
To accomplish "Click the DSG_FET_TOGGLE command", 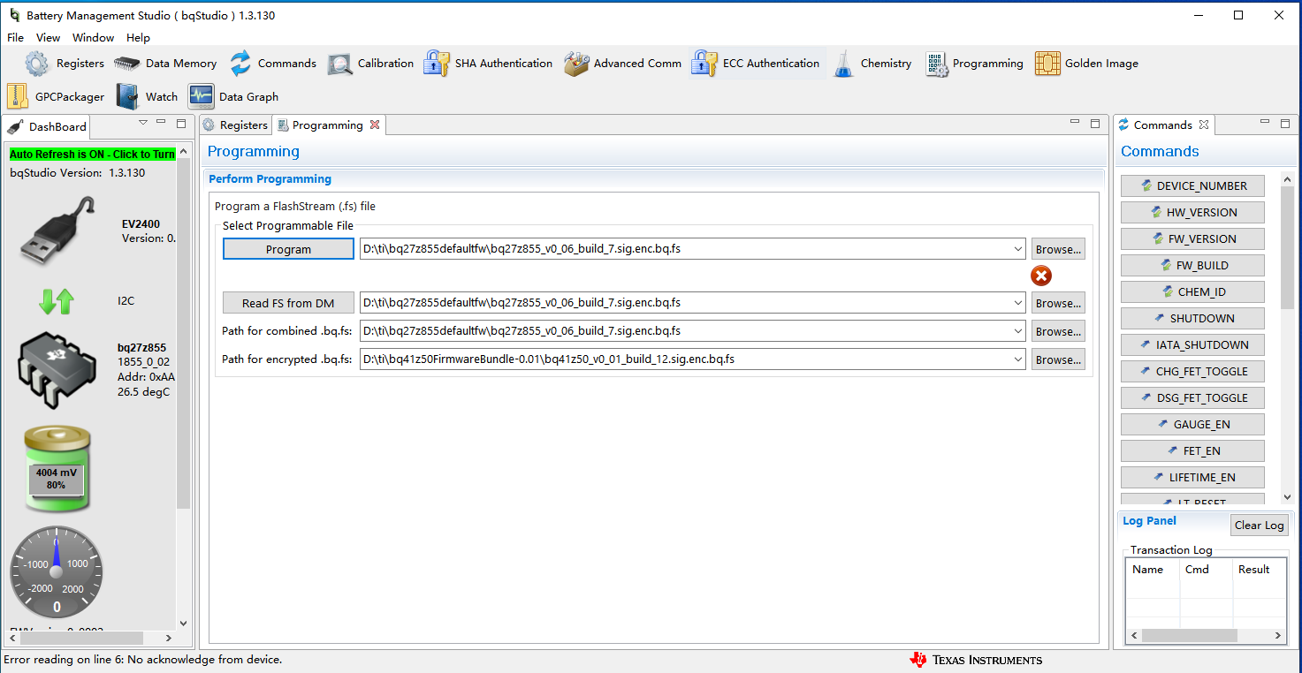I will point(1192,398).
